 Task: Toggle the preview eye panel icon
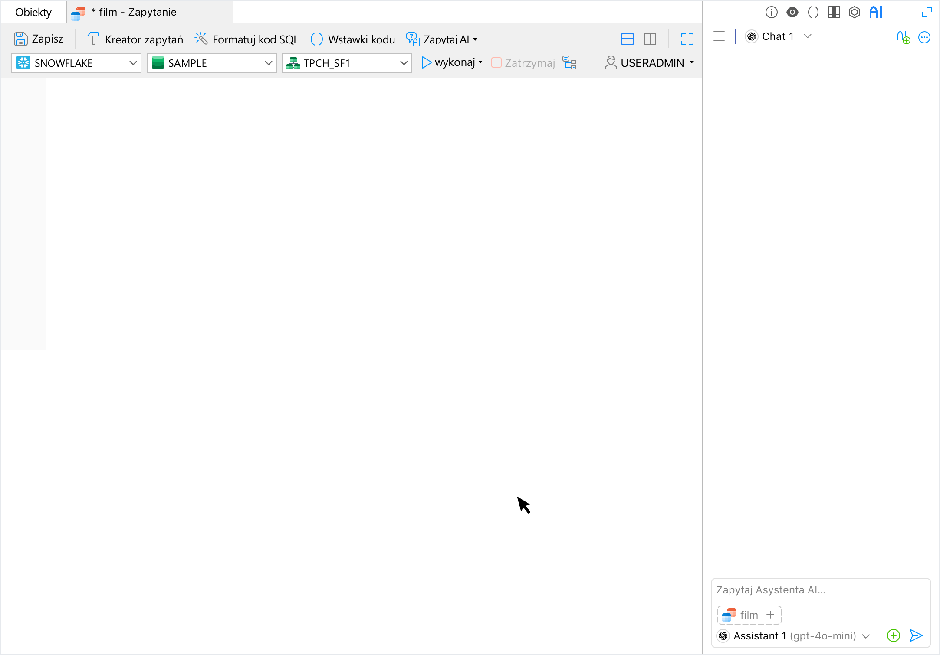792,12
